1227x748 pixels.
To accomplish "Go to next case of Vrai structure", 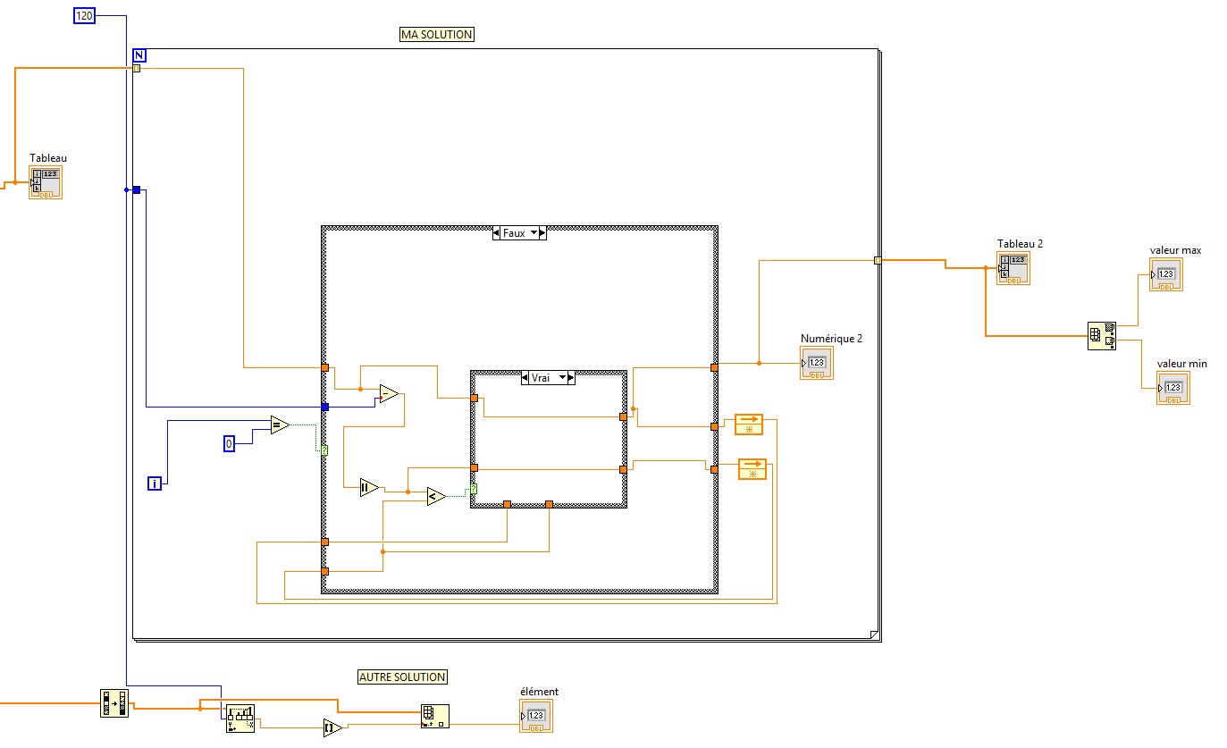I will [571, 378].
